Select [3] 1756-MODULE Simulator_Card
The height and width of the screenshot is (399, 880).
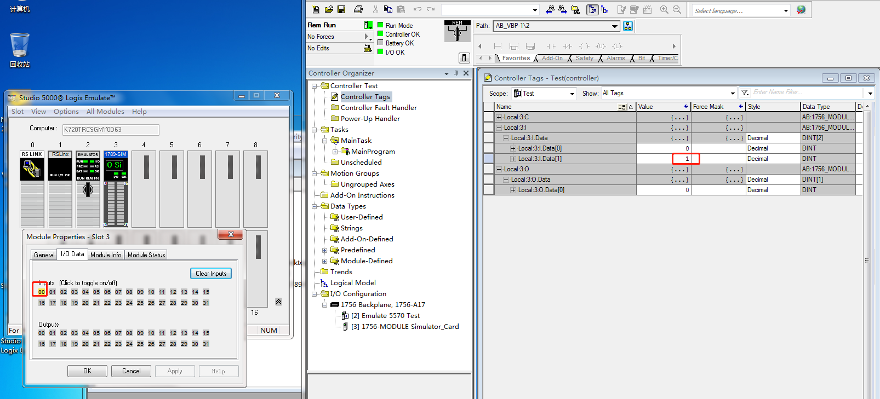(x=405, y=327)
